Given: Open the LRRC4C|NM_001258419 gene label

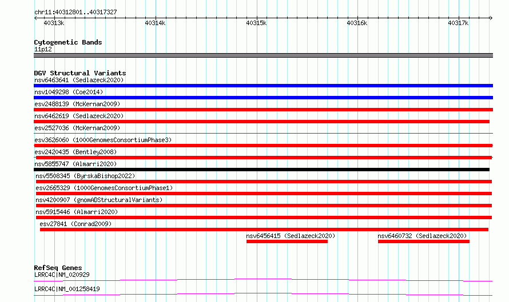Looking at the screenshot, I should point(67,289).
